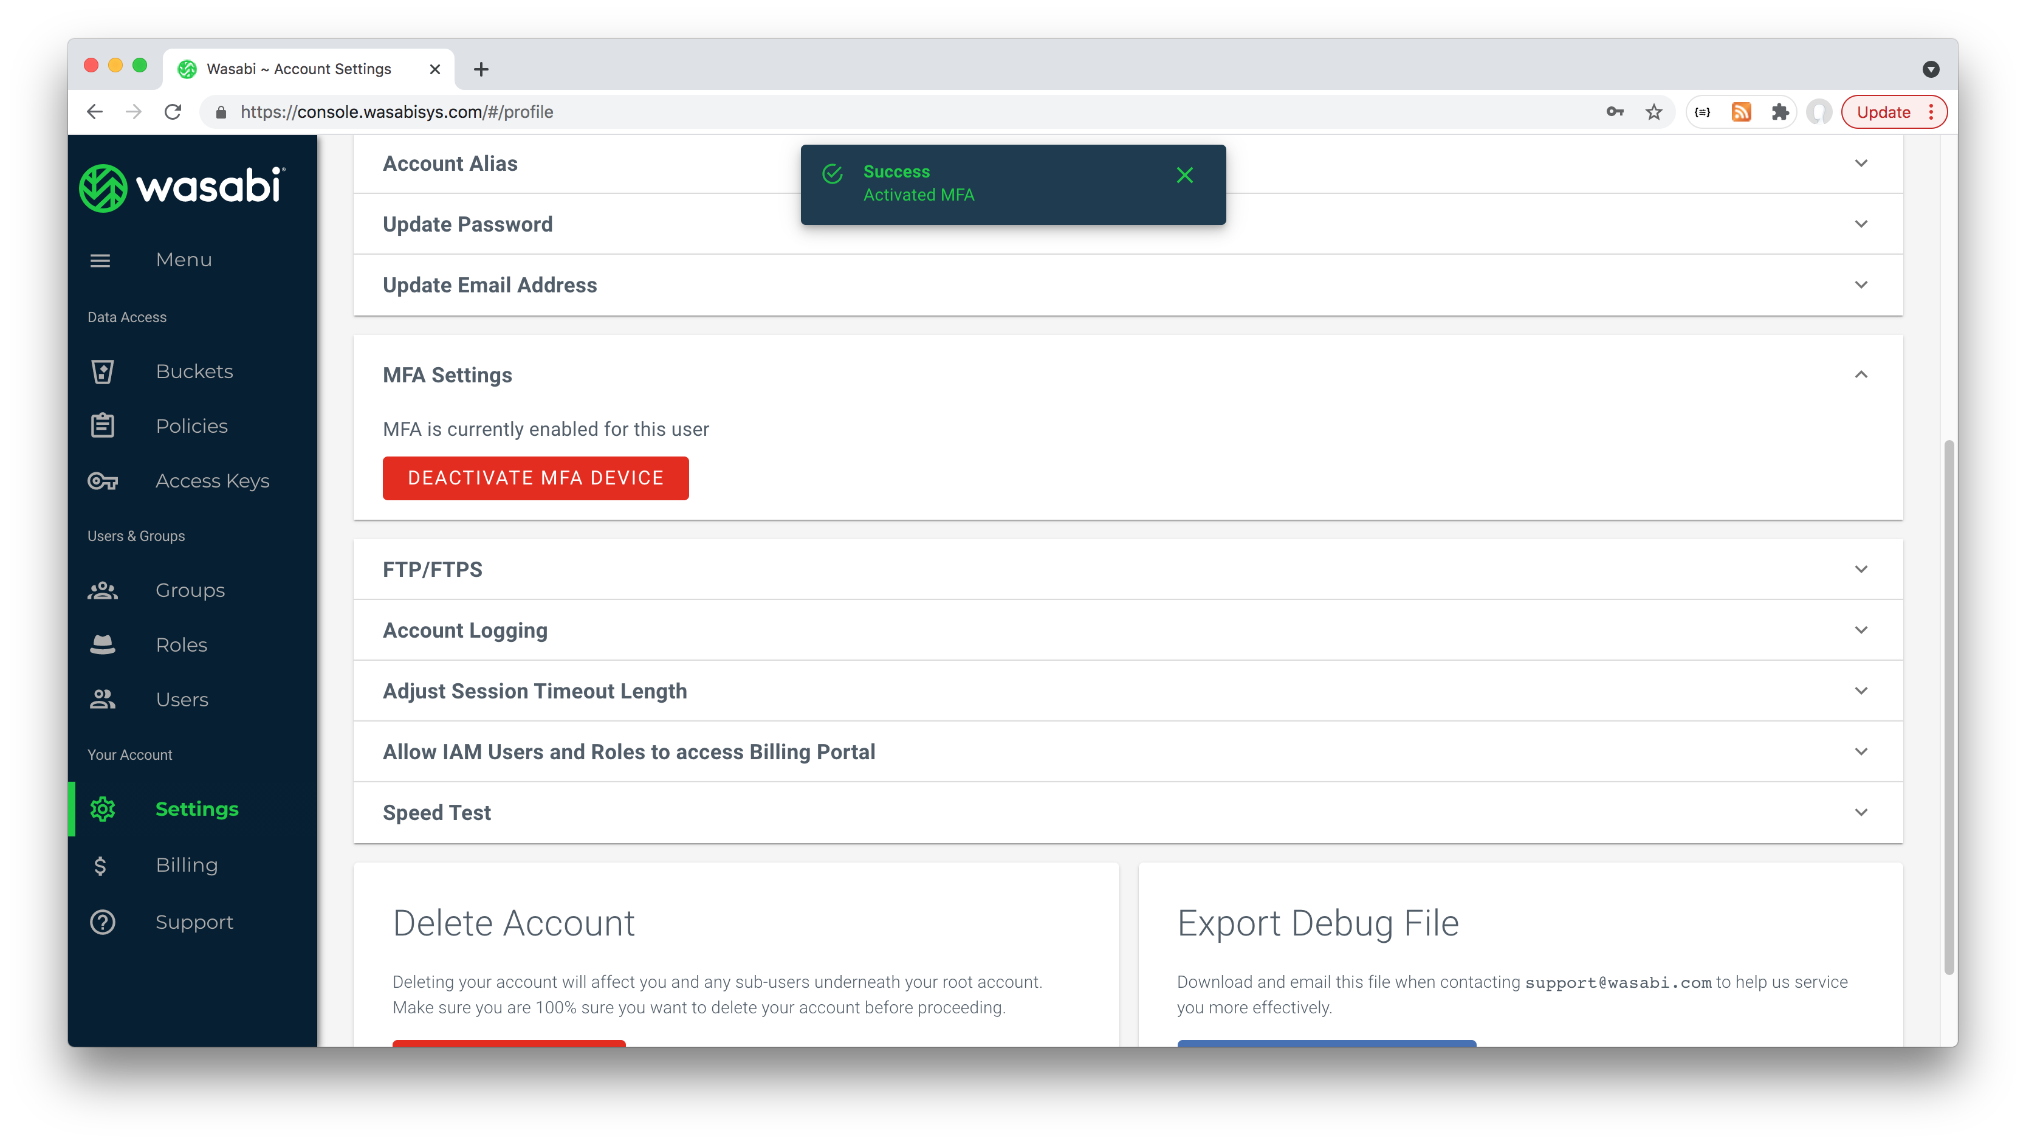Screen dimensions: 2026x1144
Task: Expand the Account Alias section chevron
Action: click(1861, 164)
